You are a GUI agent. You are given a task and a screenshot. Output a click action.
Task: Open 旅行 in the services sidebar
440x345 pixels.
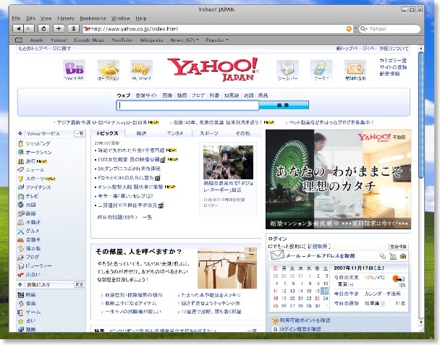pos(30,161)
